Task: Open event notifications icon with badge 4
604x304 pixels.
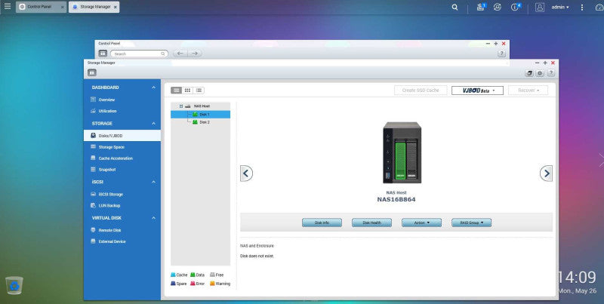Action: (516, 7)
